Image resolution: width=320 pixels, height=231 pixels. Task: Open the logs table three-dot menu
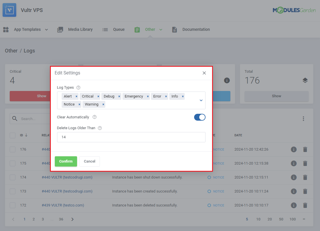pyautogui.click(x=303, y=119)
